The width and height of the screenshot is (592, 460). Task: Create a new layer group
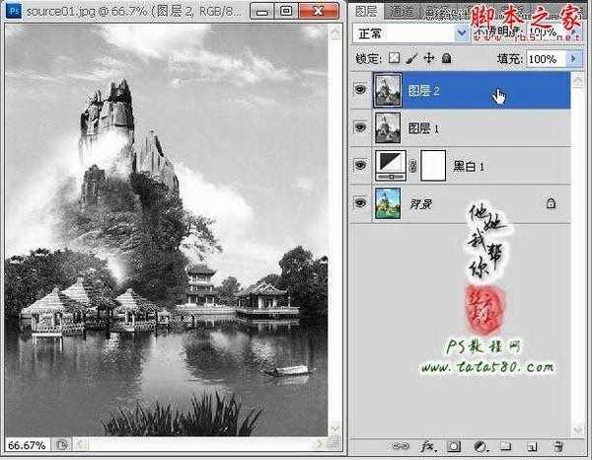506,446
